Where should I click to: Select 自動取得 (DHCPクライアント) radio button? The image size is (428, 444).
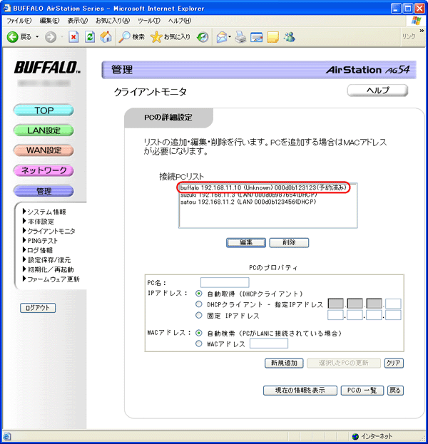(x=199, y=294)
